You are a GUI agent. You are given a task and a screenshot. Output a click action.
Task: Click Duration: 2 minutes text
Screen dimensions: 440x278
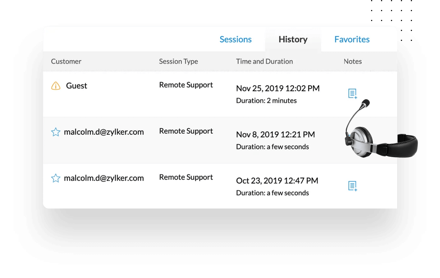pos(266,101)
